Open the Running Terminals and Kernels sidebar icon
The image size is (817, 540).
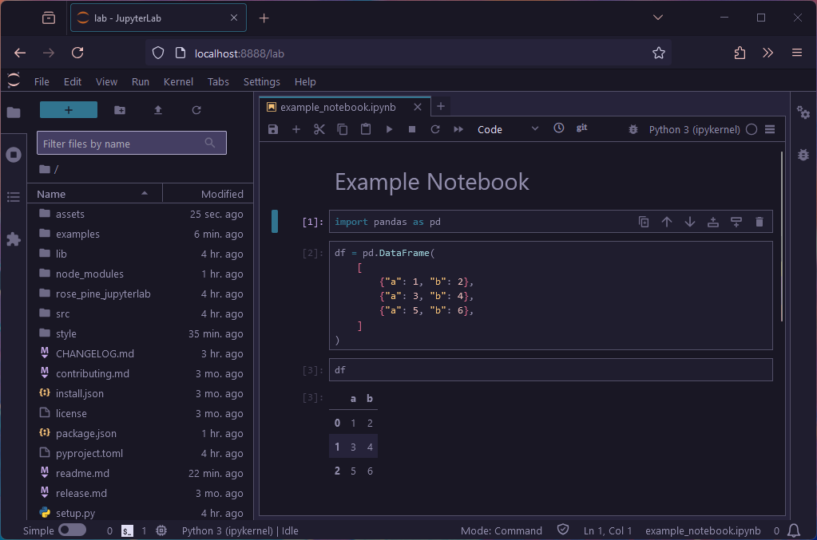tap(14, 155)
